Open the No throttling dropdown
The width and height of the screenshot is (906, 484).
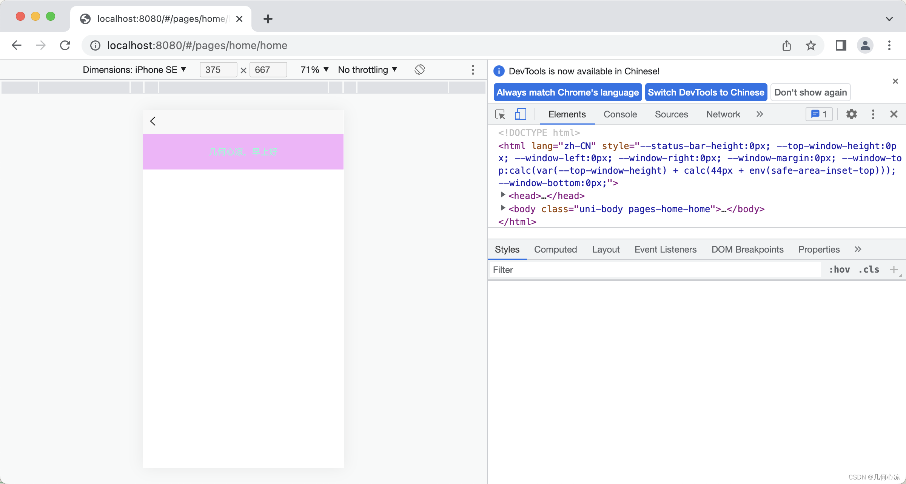367,70
